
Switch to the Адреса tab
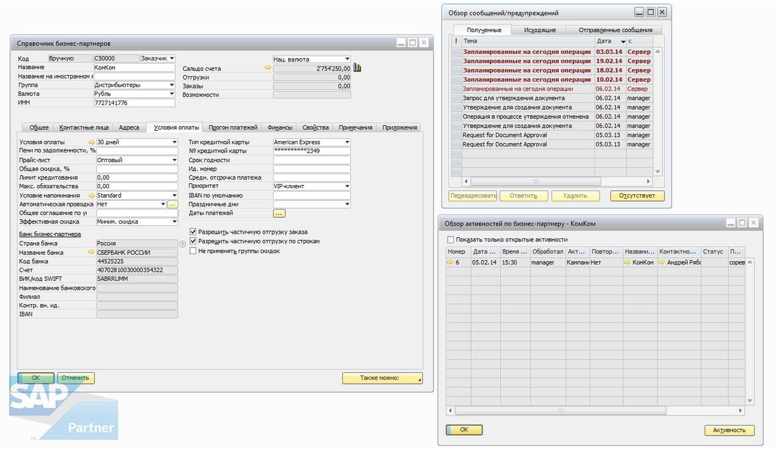(x=129, y=128)
